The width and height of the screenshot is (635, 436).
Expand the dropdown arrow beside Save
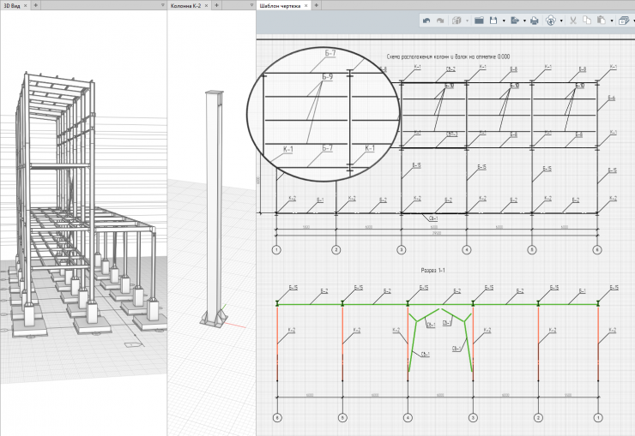[x=504, y=20]
